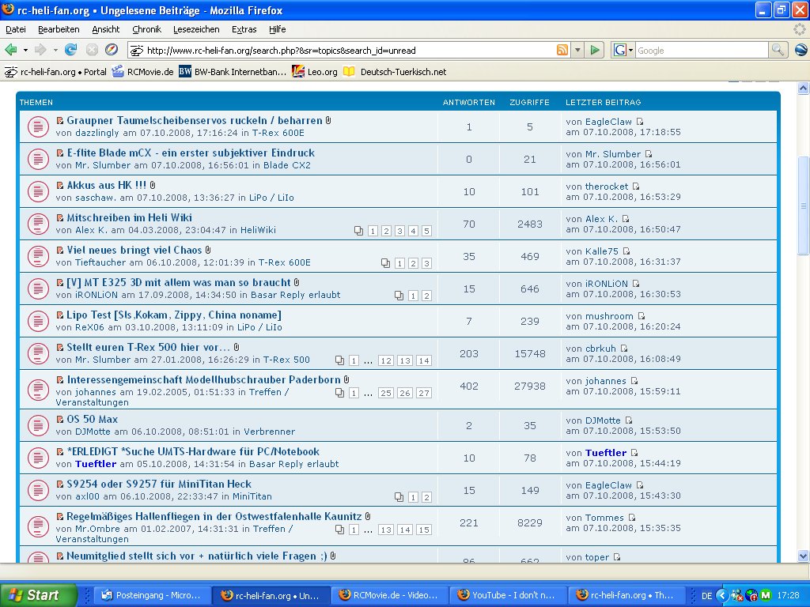The height and width of the screenshot is (607, 810).
Task: Open topic Stellt euren T-Rex 500 hier vor
Action: tap(148, 348)
